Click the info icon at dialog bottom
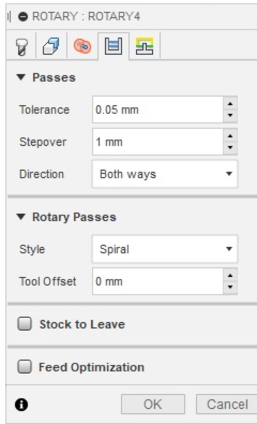Viewport: 257px width, 424px height. 21,405
